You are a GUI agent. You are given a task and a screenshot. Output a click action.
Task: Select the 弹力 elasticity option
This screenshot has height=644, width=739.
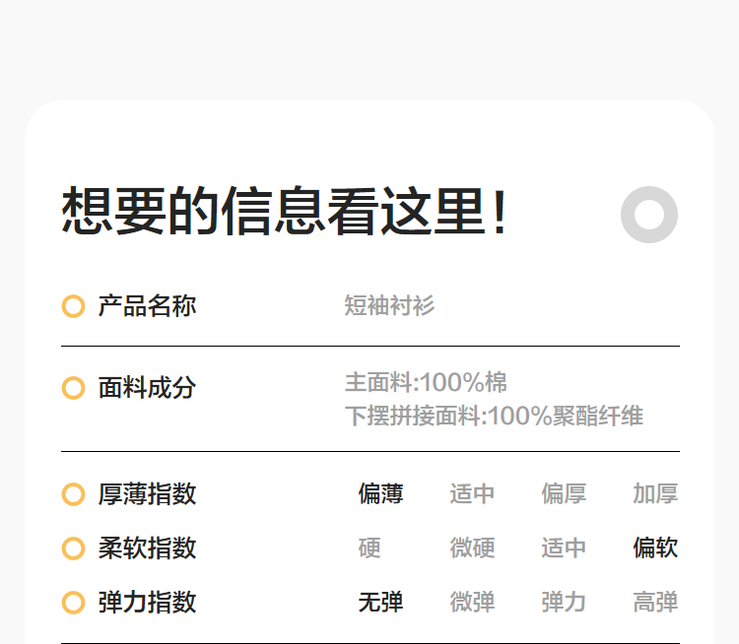[564, 602]
